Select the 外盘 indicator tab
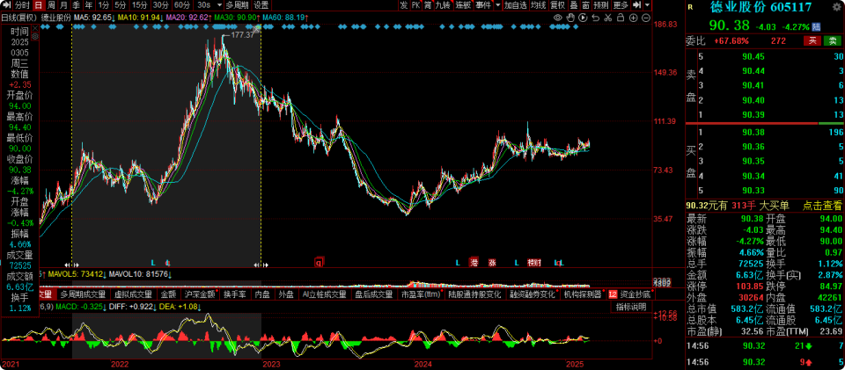The image size is (845, 370). pos(286,294)
